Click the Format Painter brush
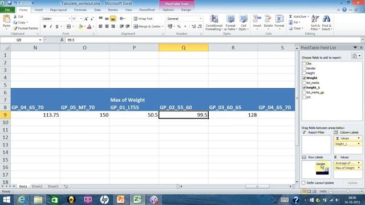The height and width of the screenshot is (205, 365). (x=15, y=28)
